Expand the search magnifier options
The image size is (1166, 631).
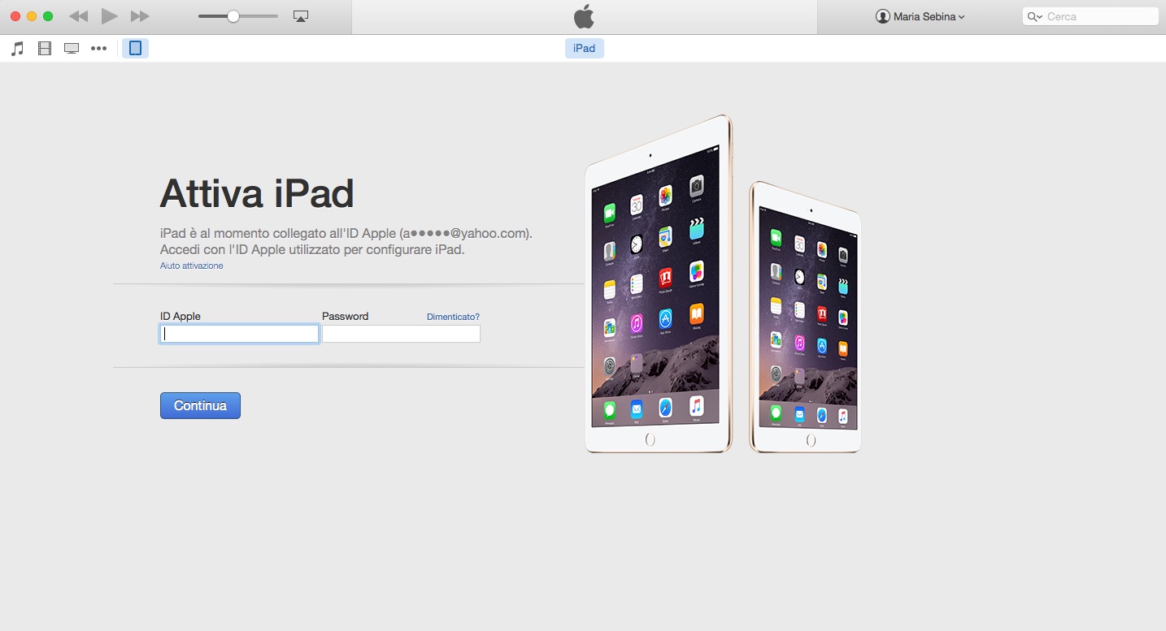click(x=1034, y=16)
